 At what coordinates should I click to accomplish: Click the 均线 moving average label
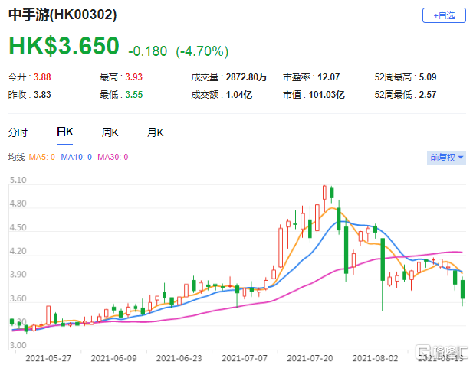[16, 157]
